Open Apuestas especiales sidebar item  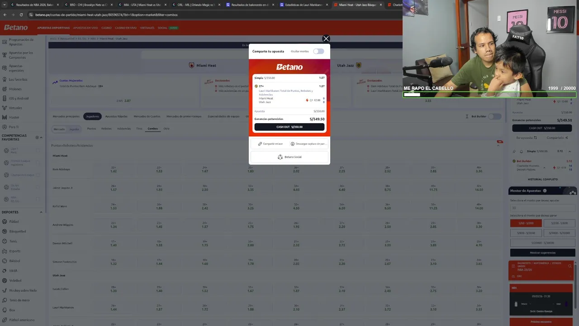16,68
